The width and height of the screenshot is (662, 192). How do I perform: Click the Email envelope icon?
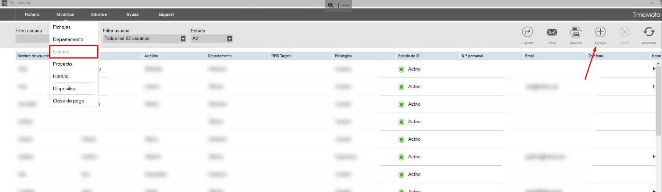[x=551, y=33]
